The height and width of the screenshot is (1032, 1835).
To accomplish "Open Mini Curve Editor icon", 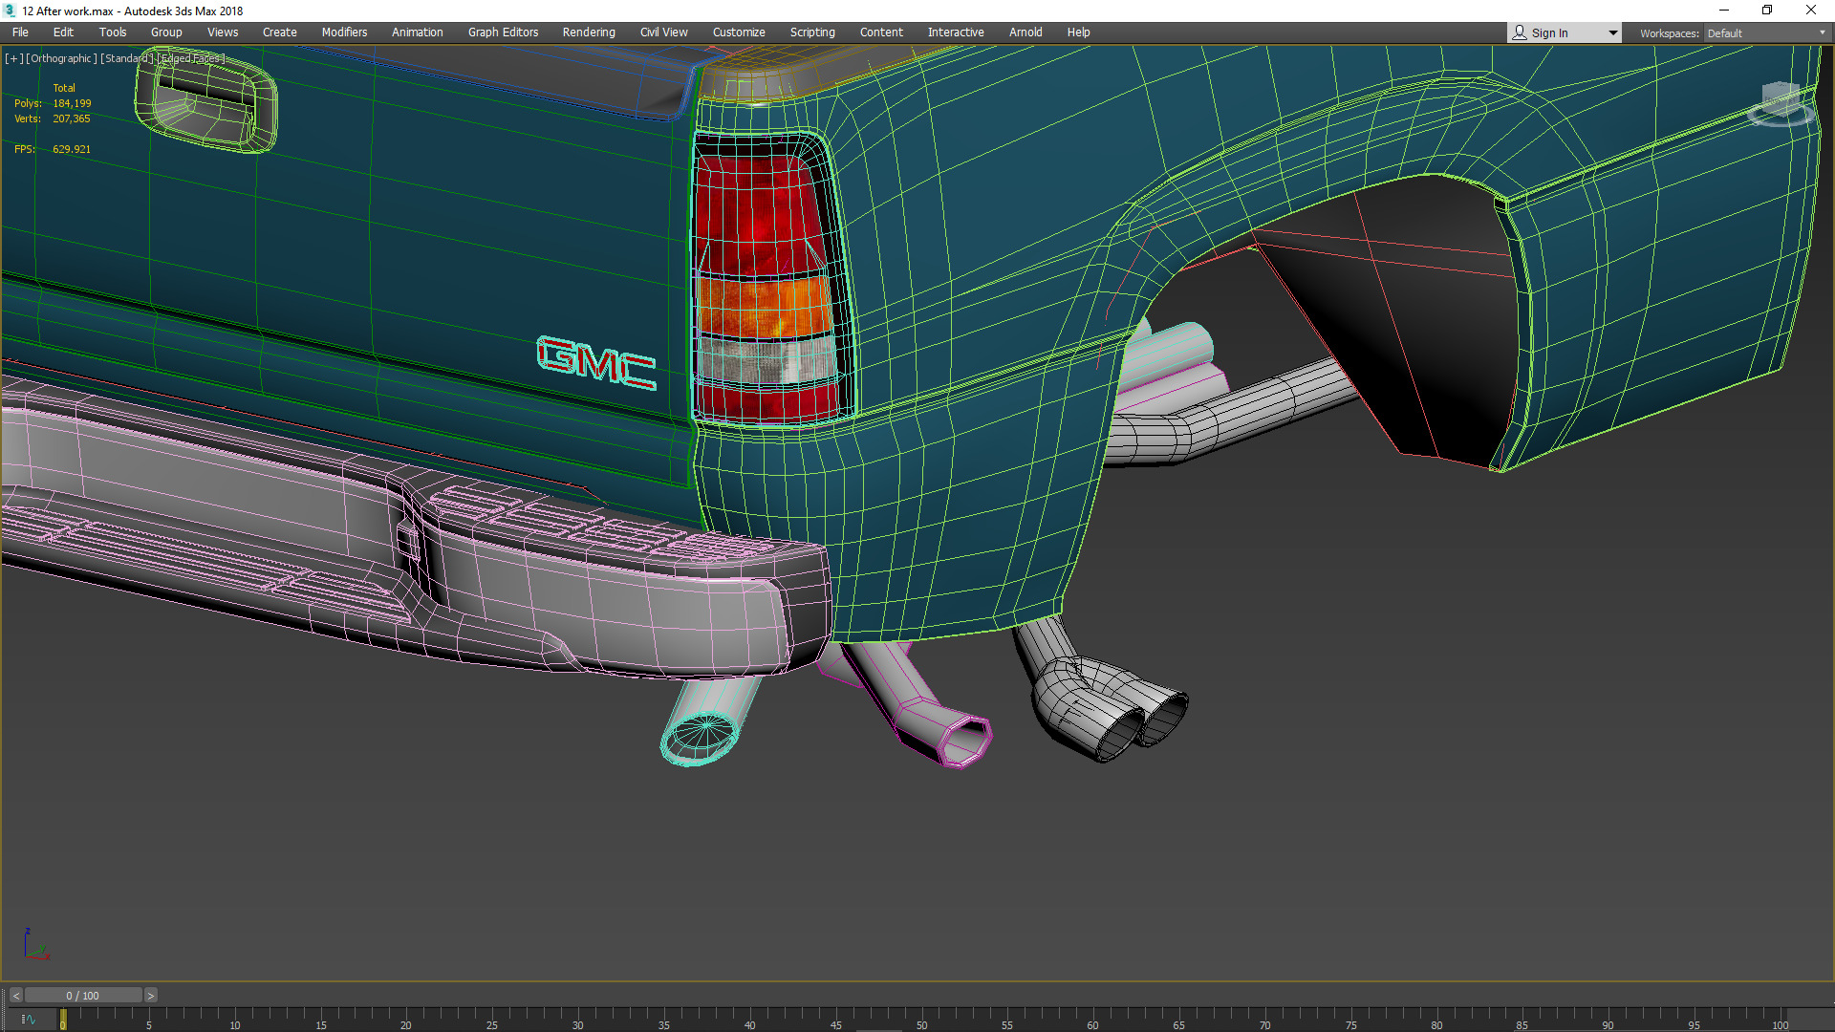I will (x=28, y=1020).
